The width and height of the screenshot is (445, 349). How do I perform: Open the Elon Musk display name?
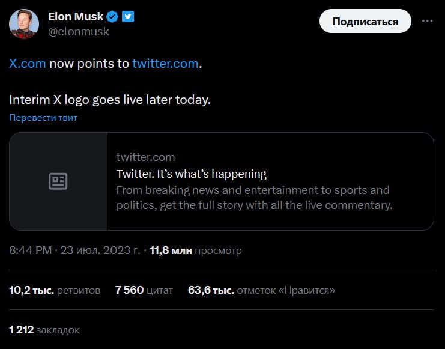pyautogui.click(x=76, y=17)
